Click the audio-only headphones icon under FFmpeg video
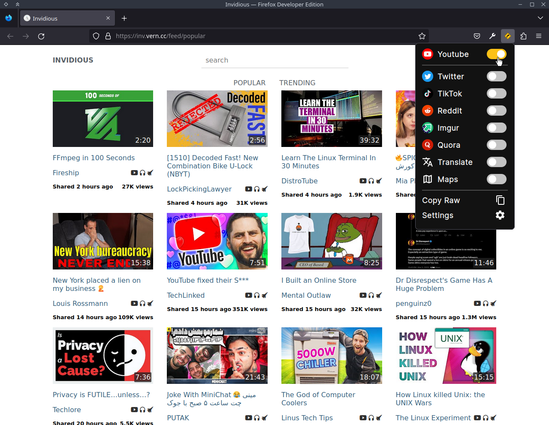 pyautogui.click(x=142, y=173)
